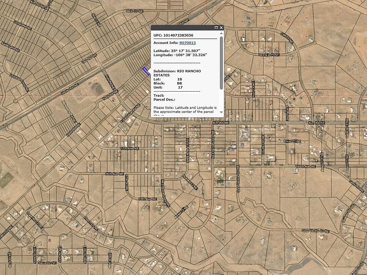Screen dimensions: 367x275
Task: Click the Unit 17 row
Action: (x=168, y=87)
